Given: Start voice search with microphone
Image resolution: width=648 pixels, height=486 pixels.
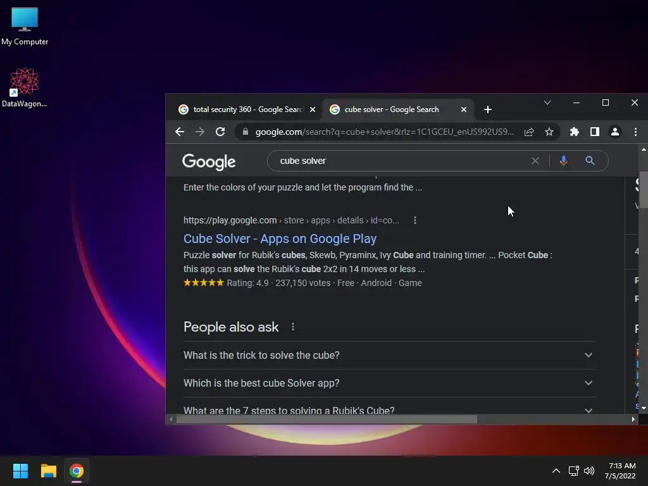Looking at the screenshot, I should pos(563,161).
